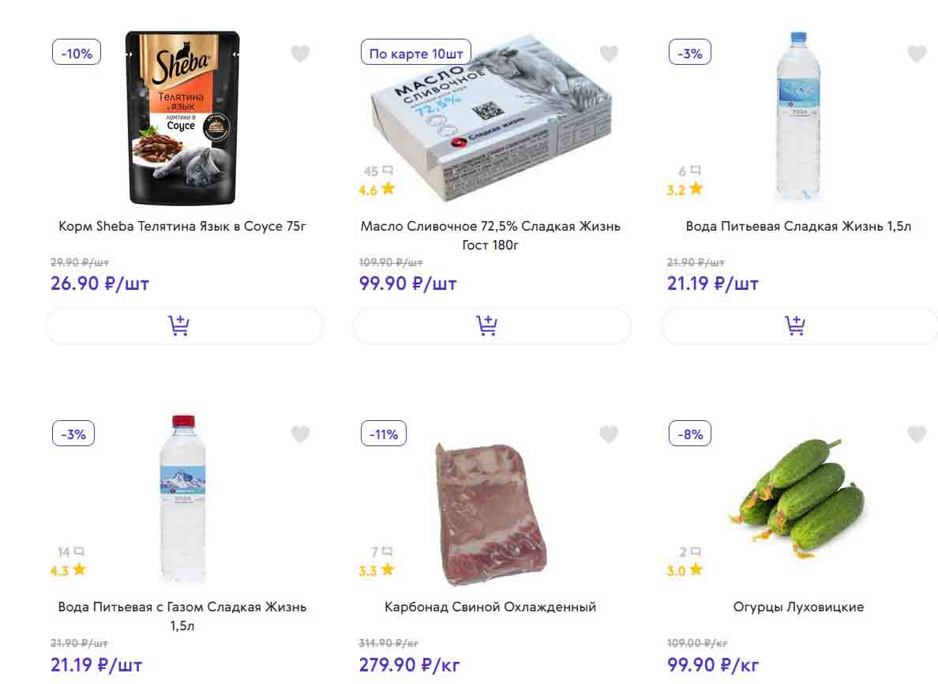Viewport: 938px width, 684px height.
Task: View the 3.3 star rating of Карбонад
Action: [377, 569]
